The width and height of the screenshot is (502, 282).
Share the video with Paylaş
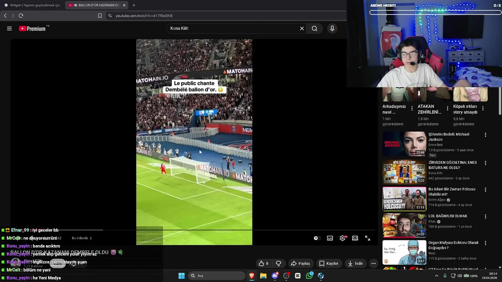[x=300, y=264]
